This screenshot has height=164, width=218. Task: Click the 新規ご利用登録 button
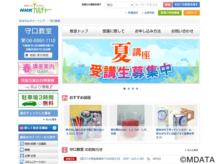(170, 13)
